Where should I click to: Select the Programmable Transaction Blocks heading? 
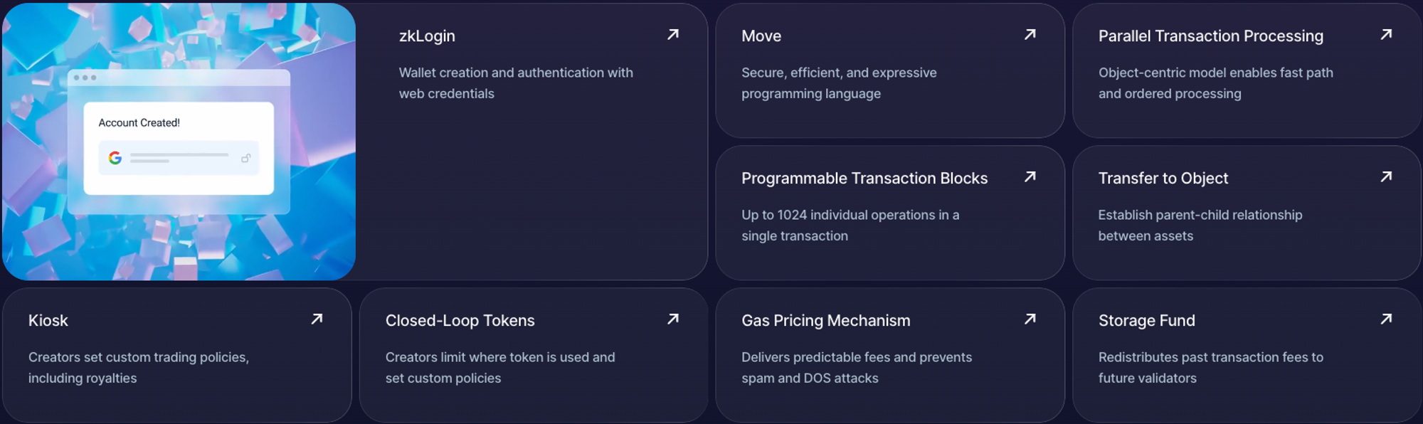point(864,179)
